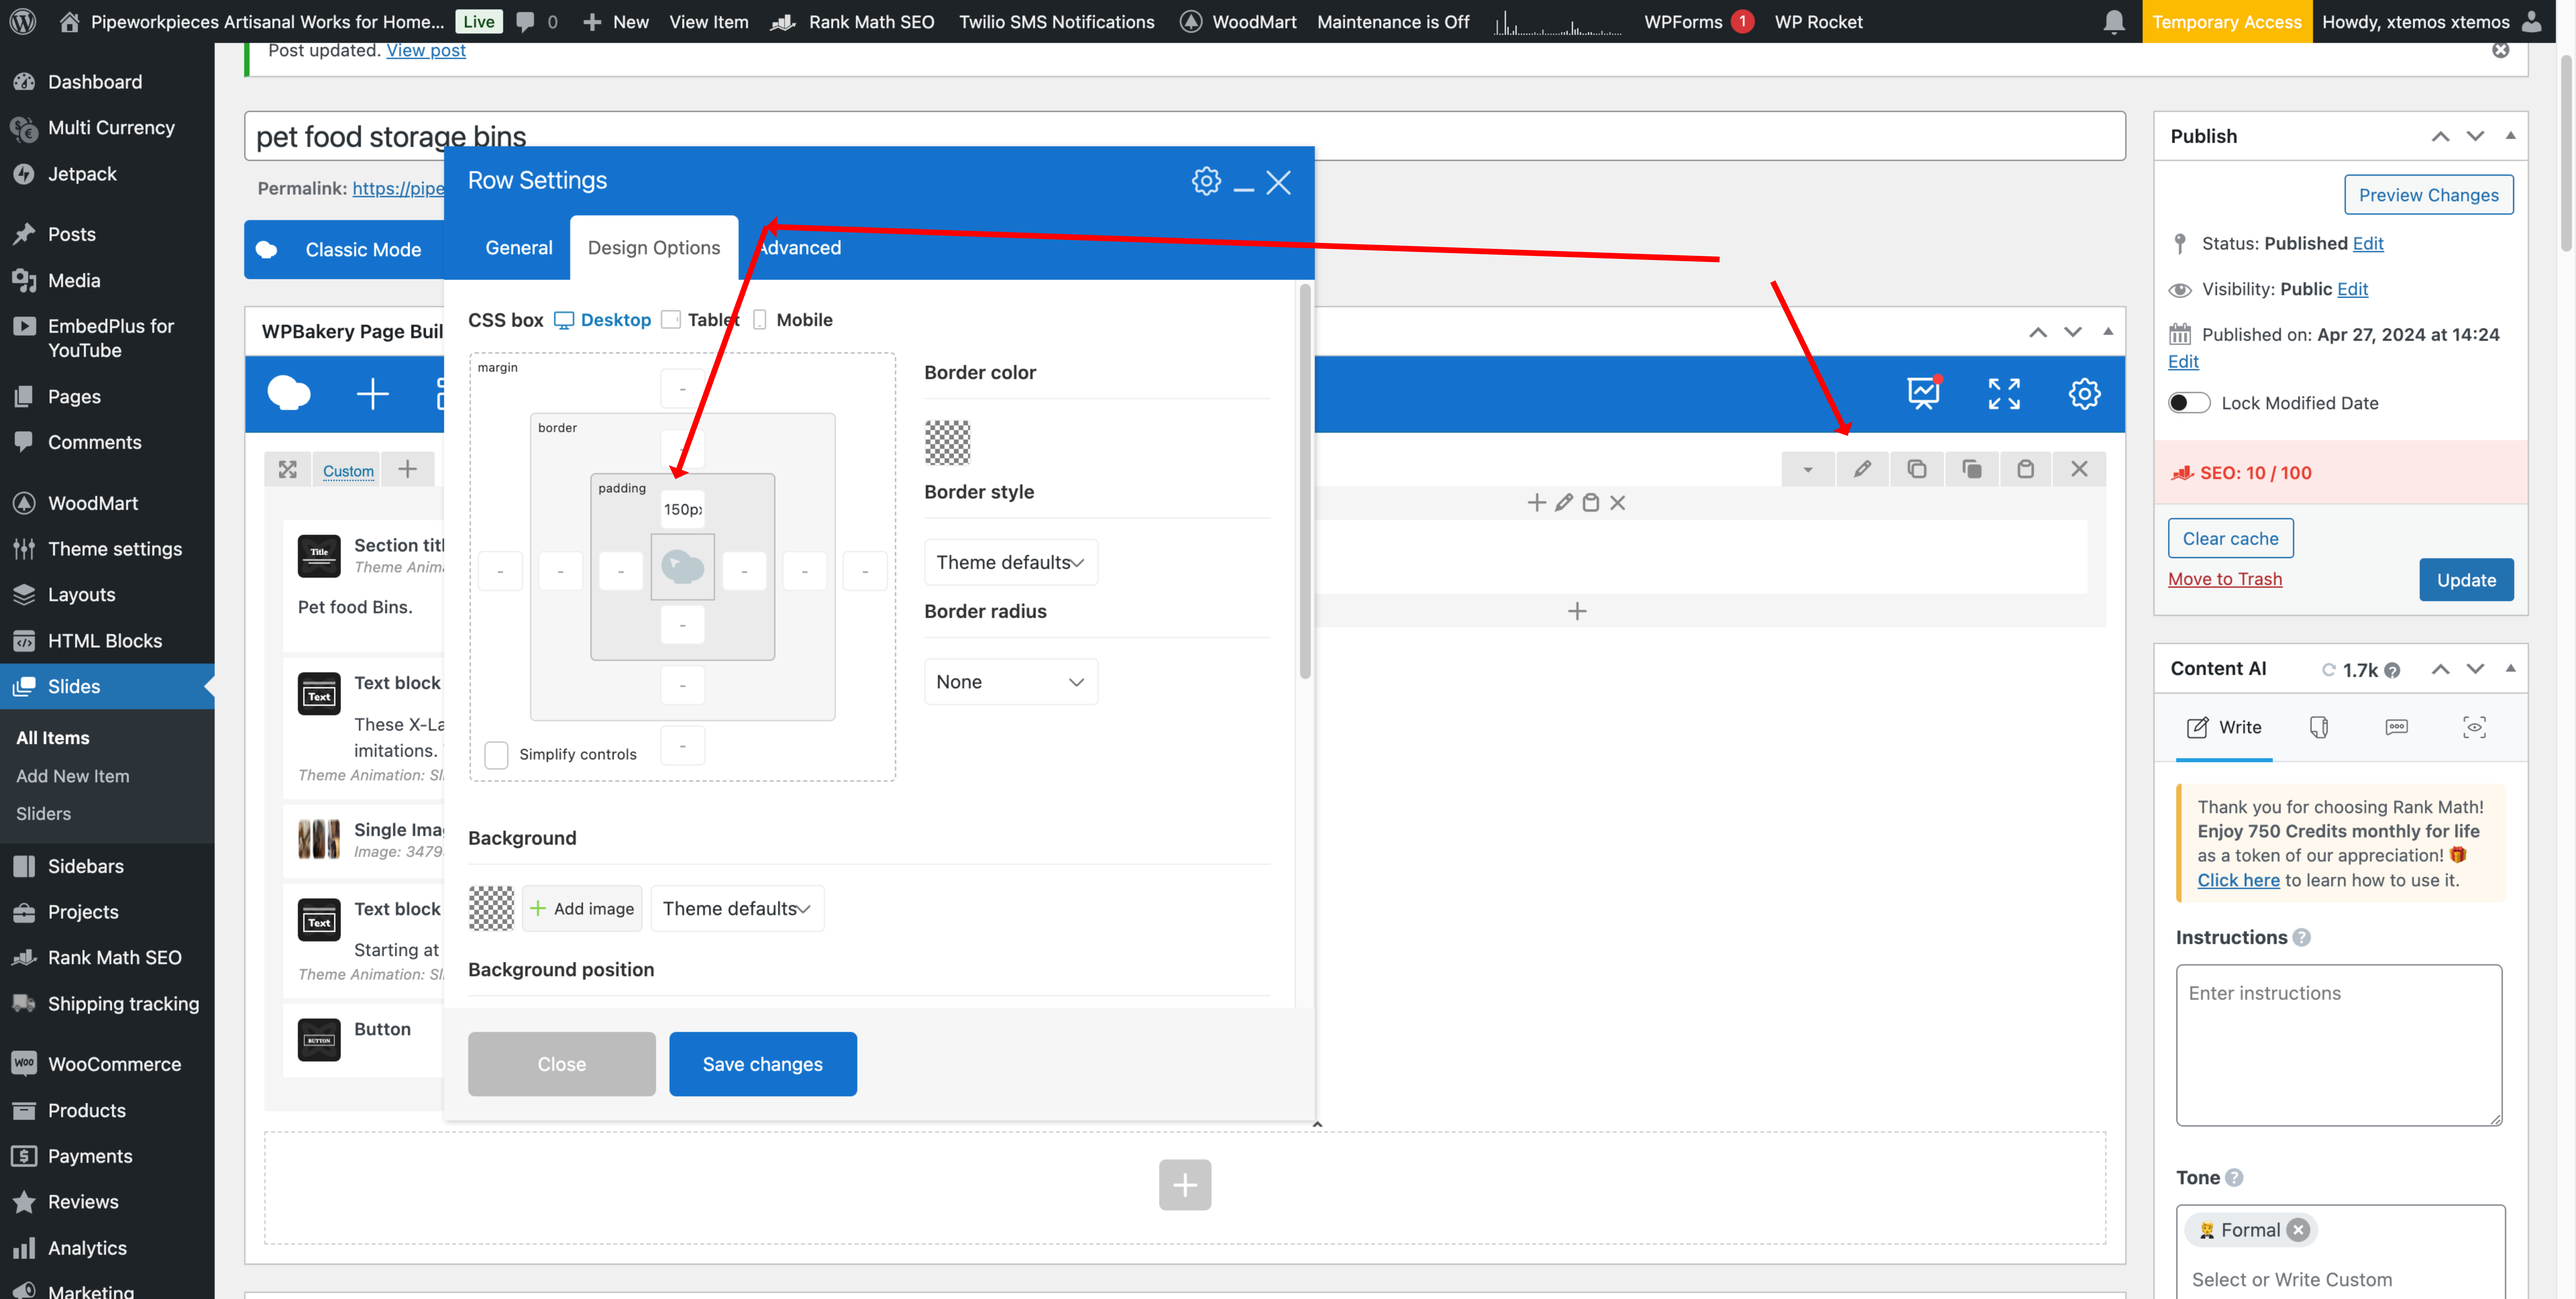Open Dashboard in the sidebar
2576x1299 pixels.
pyautogui.click(x=95, y=82)
